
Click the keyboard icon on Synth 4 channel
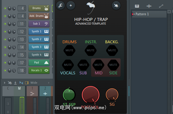(46, 55)
